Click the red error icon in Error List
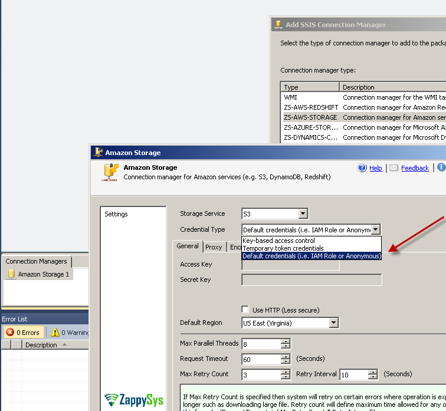The height and width of the screenshot is (411, 446). [10, 332]
